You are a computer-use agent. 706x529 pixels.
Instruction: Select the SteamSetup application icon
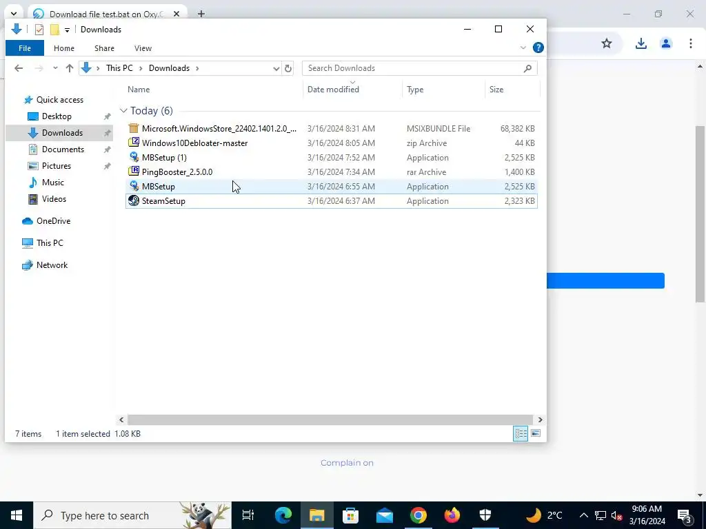[133, 200]
